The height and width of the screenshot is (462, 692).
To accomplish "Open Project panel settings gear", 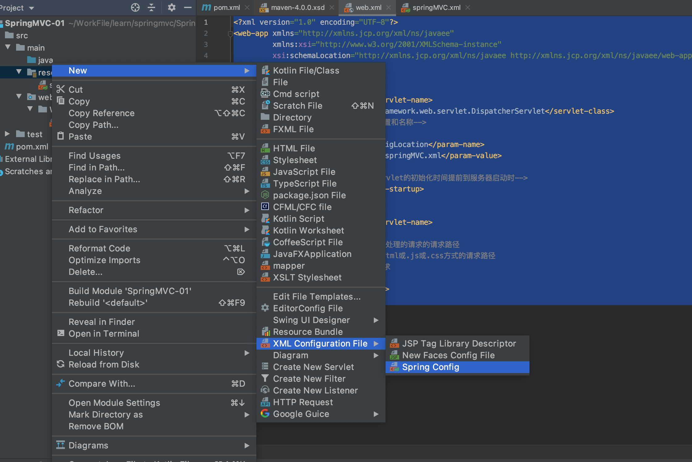I will (x=171, y=7).
